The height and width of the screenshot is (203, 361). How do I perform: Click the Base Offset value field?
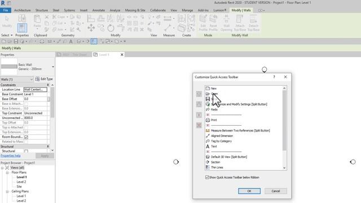(x=36, y=99)
